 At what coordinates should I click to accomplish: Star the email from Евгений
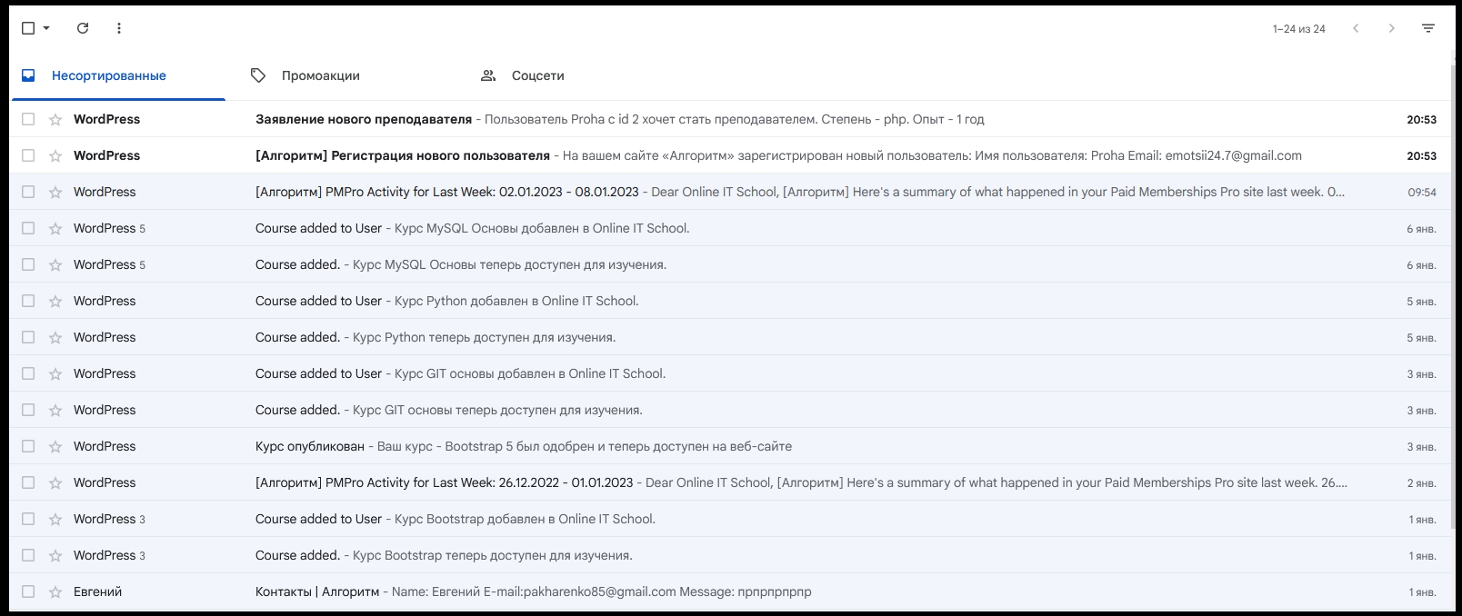pyautogui.click(x=55, y=591)
